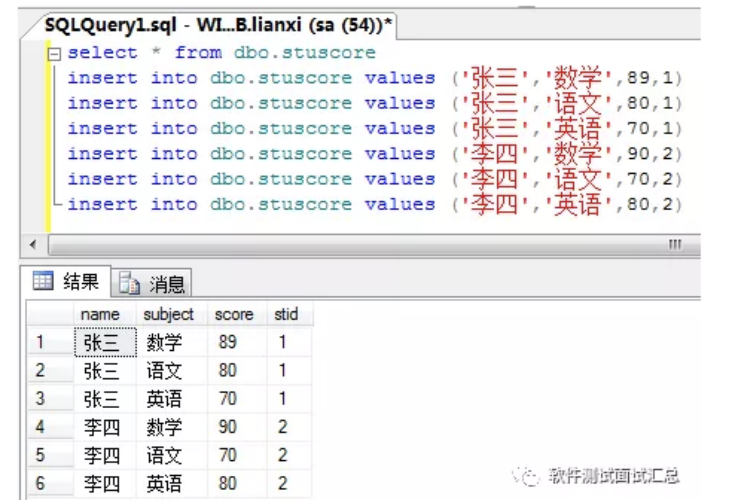The height and width of the screenshot is (500, 729).
Task: Click stid 1 cell in row 1
Action: tap(290, 342)
